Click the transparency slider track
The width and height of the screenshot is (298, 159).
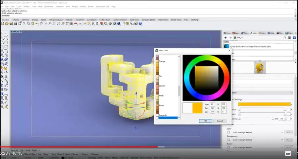pyautogui.click(x=257, y=118)
